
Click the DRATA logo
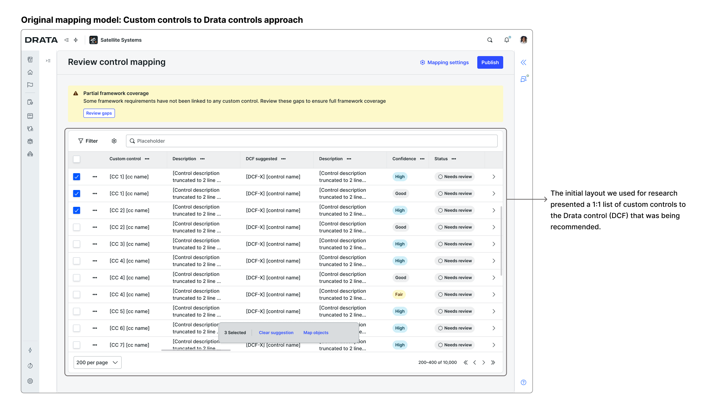(x=41, y=40)
